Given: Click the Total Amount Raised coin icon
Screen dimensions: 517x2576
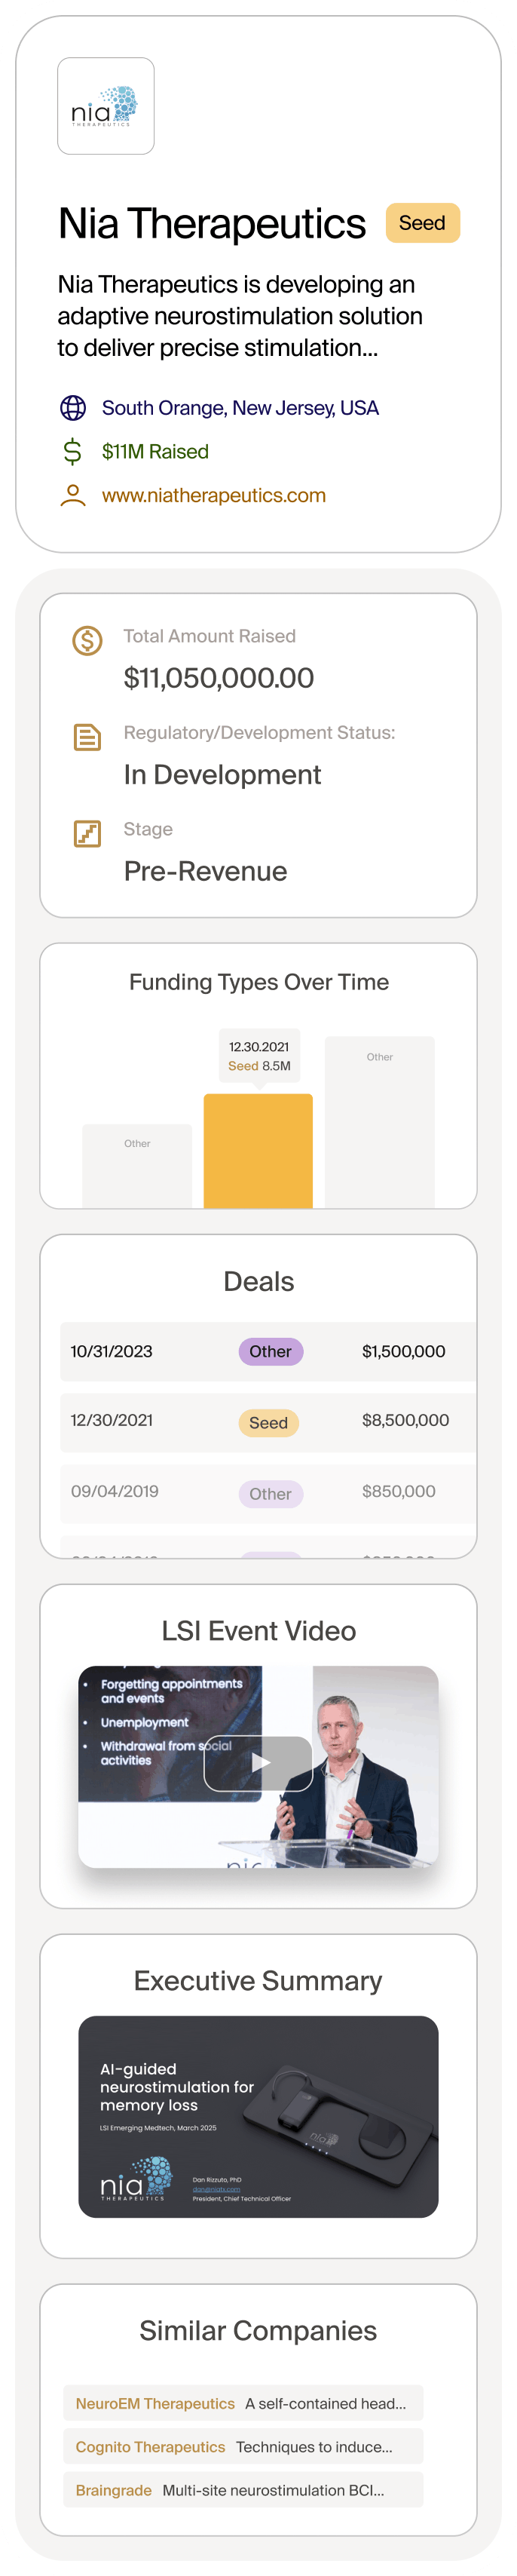Looking at the screenshot, I should (88, 640).
